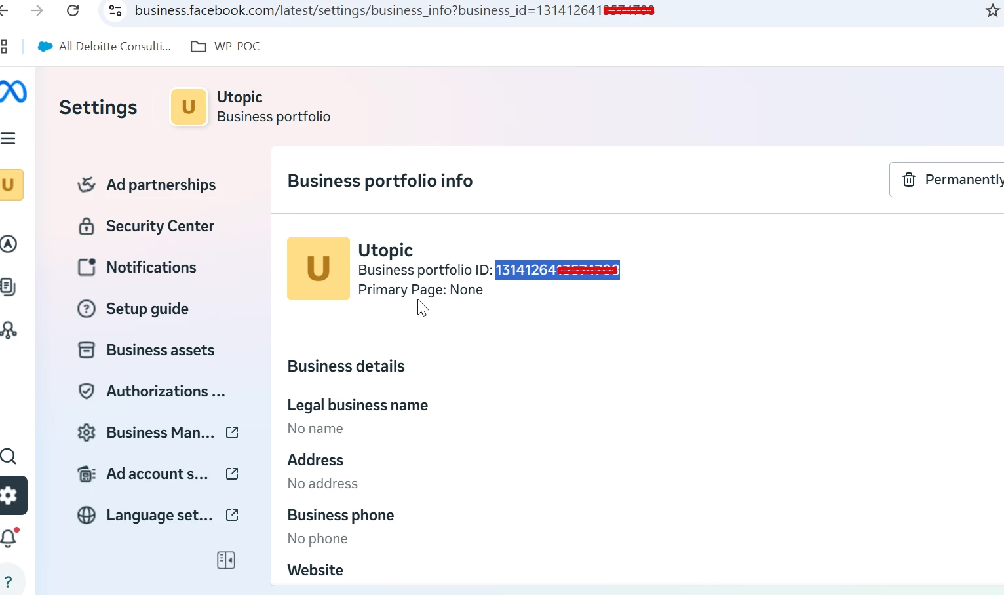Click the settings gear icon in left rail

click(x=13, y=495)
